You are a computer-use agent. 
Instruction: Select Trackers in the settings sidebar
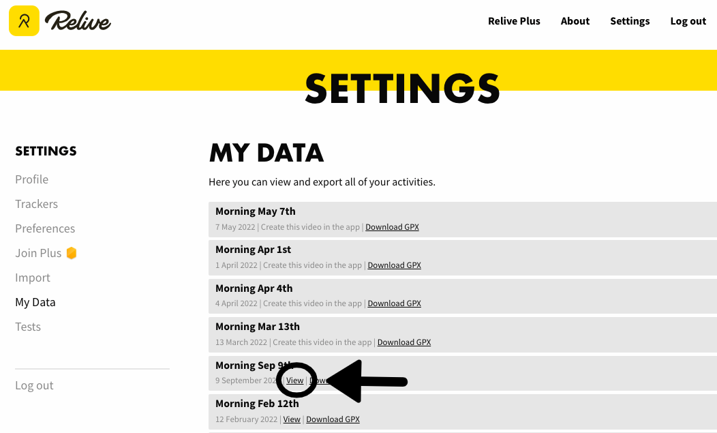[x=36, y=204]
